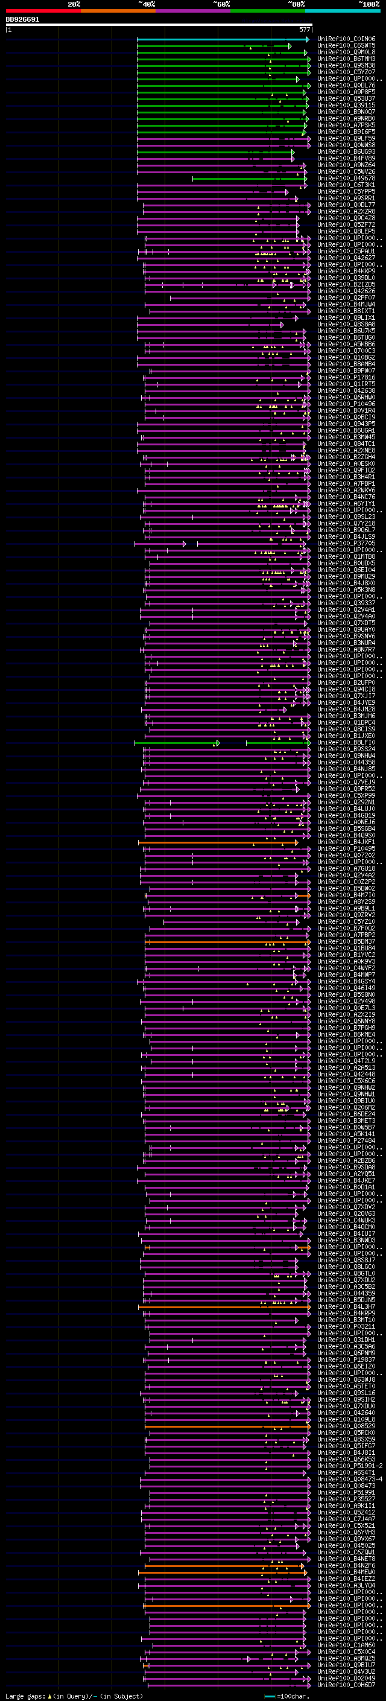Open hit UniRef100_Q9M0L8
Image resolution: width=386 pixels, height=1701 pixels.
click(346, 52)
